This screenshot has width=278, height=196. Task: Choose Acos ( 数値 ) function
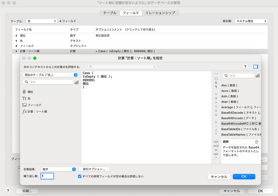[x=241, y=91]
